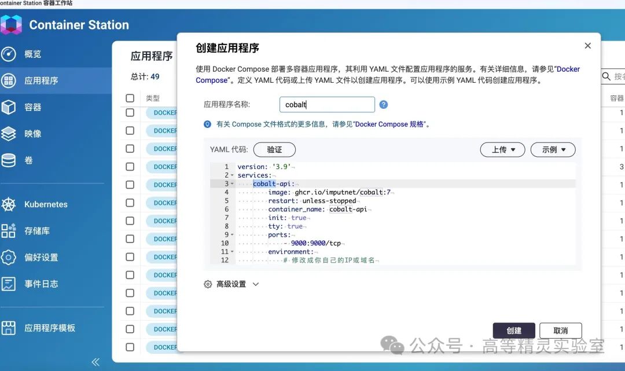Image resolution: width=625 pixels, height=371 pixels.
Task: Click the 高级设置 gear icon
Action: (x=208, y=284)
